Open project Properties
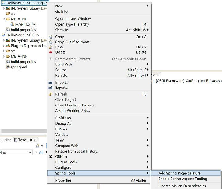Image resolution: width=222 pixels, height=189 pixels. pos(99,180)
